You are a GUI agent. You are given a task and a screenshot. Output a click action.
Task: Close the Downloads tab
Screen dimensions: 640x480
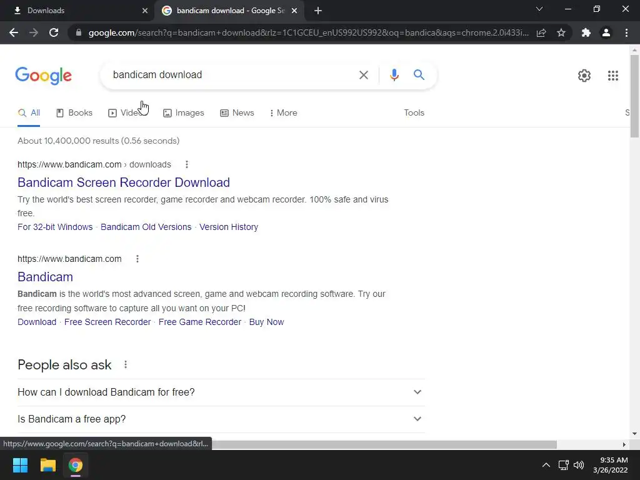tap(145, 11)
